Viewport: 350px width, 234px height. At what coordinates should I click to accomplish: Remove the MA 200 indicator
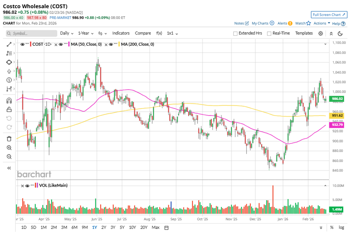pyautogui.click(x=106, y=45)
